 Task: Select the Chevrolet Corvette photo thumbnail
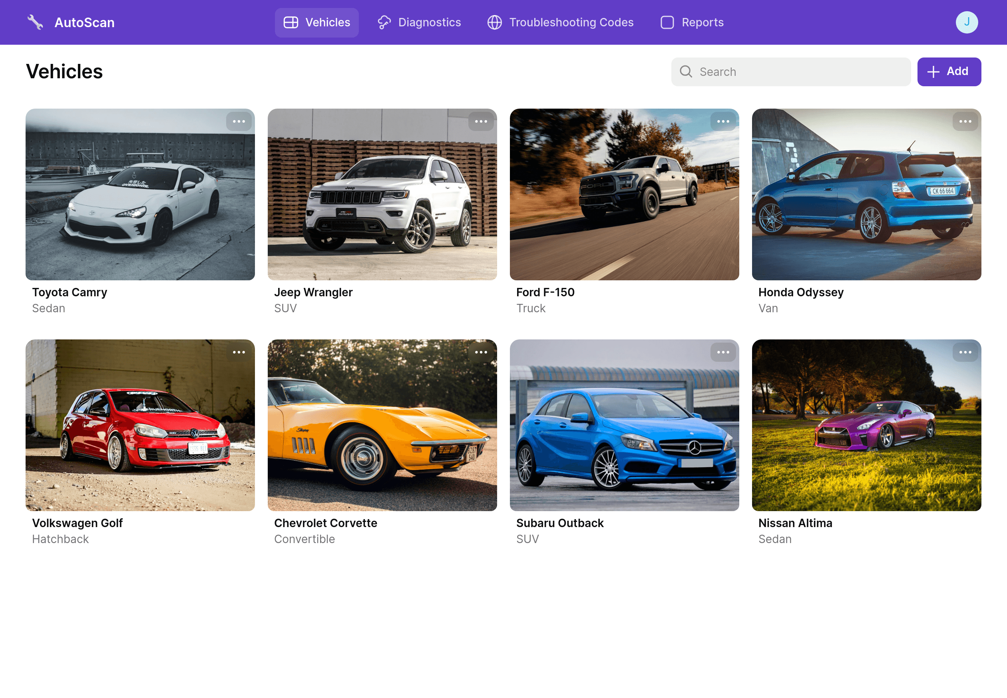point(382,425)
